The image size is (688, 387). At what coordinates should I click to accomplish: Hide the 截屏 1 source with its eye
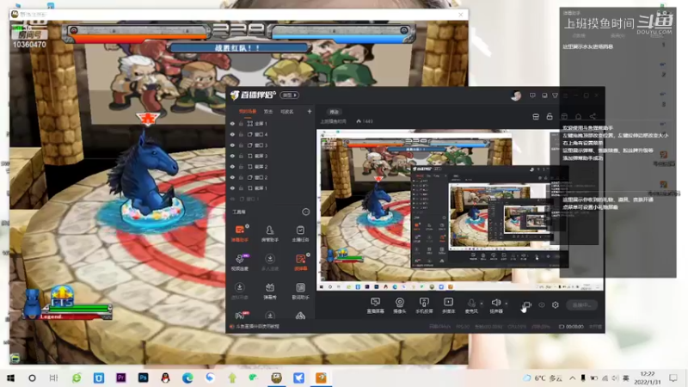[x=232, y=188]
